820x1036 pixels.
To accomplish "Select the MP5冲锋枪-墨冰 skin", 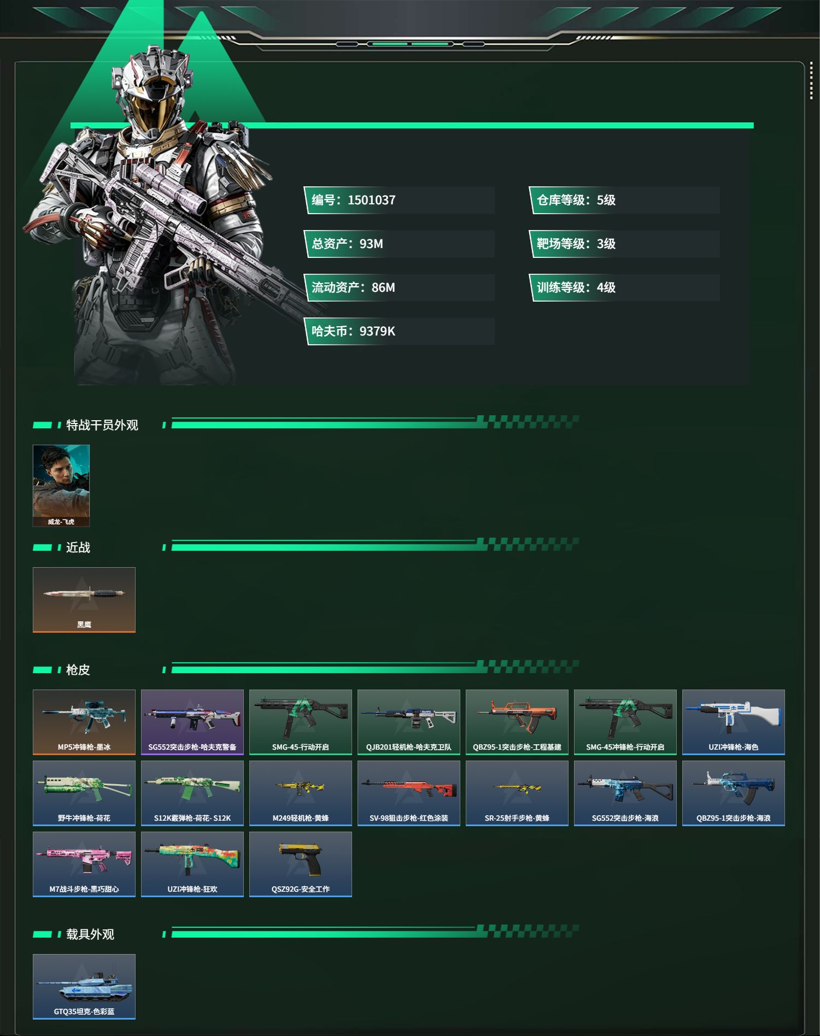I will coord(84,722).
